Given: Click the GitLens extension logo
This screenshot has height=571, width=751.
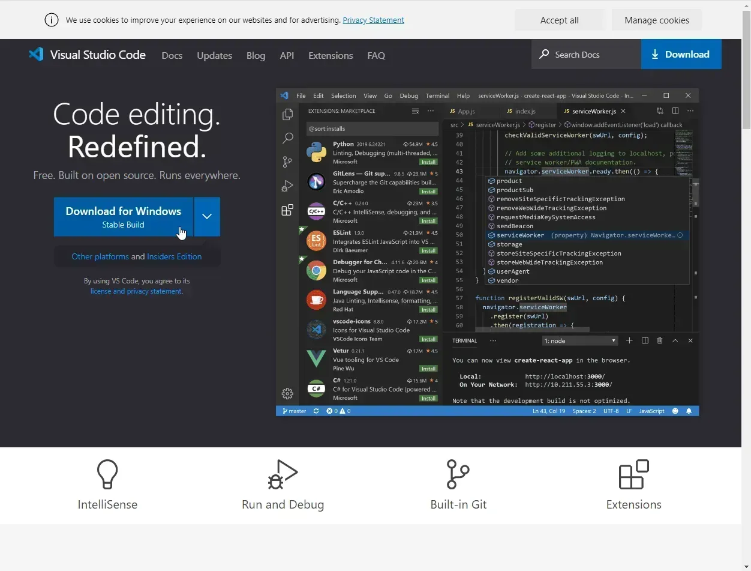Looking at the screenshot, I should tap(316, 182).
